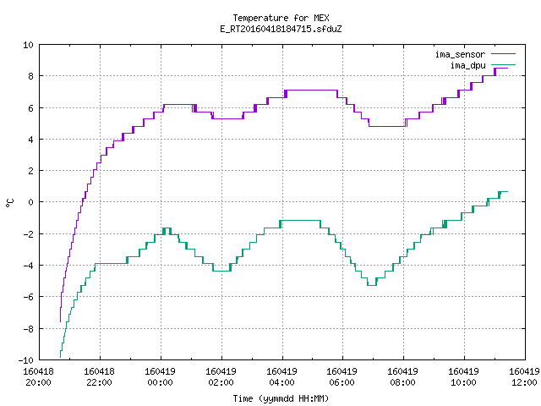Click the x-axis label '160419 02:00'
Screen dimensions: 541x406
point(221,376)
